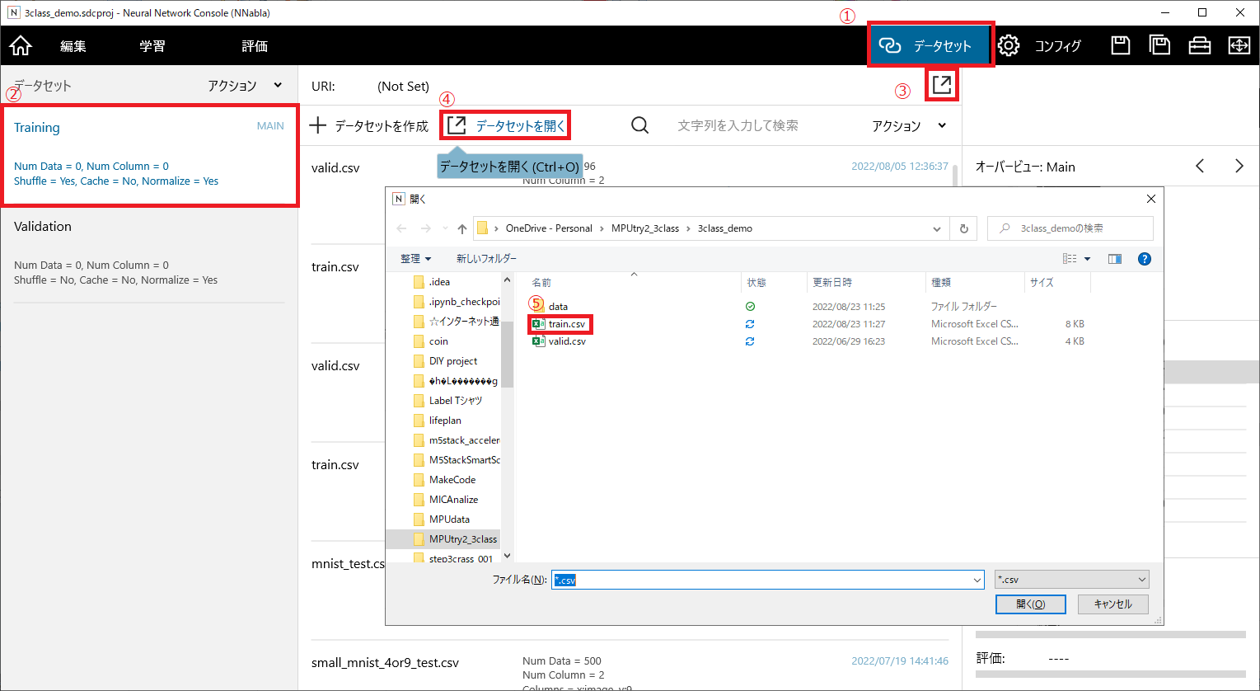Click the Home icon in top bar
Image resolution: width=1260 pixels, height=691 pixels.
point(21,45)
